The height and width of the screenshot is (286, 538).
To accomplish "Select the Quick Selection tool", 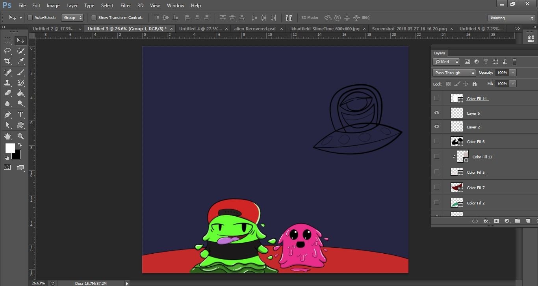I will (x=20, y=51).
